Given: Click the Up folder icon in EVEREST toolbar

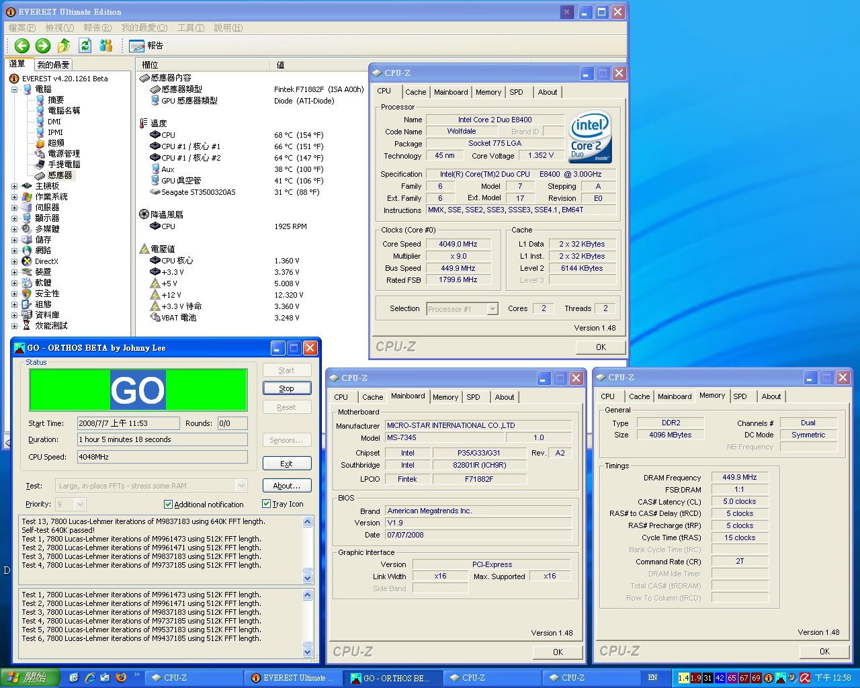Looking at the screenshot, I should [x=64, y=46].
